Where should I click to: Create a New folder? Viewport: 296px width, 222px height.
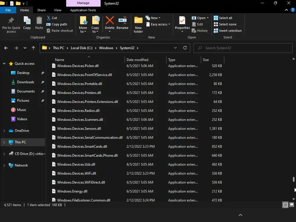click(138, 25)
